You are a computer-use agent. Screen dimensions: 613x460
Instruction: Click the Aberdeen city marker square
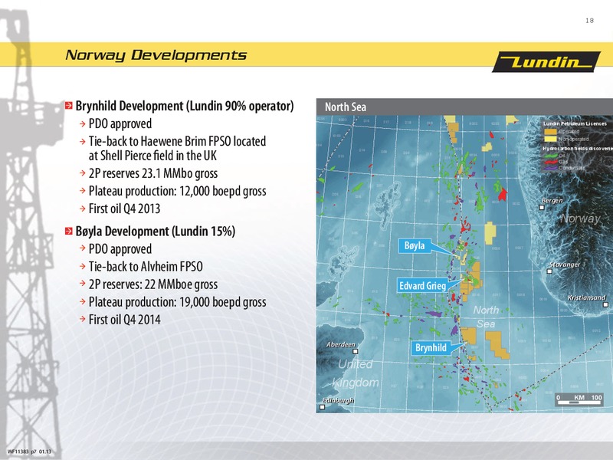[356, 351]
